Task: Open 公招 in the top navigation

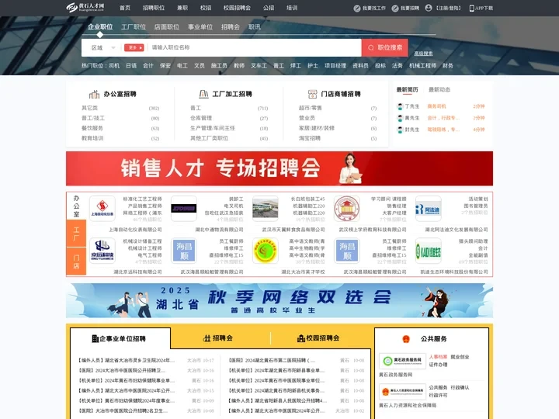Action: pyautogui.click(x=269, y=8)
